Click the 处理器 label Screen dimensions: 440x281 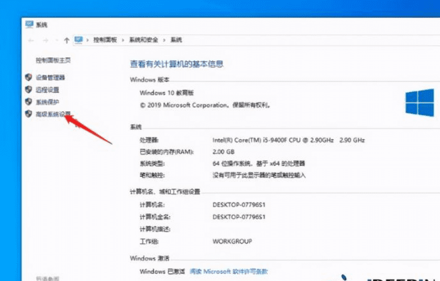tap(149, 140)
